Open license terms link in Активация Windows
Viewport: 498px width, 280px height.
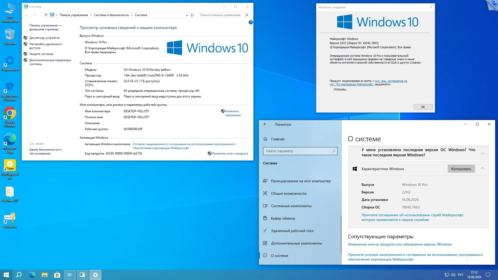184,146
